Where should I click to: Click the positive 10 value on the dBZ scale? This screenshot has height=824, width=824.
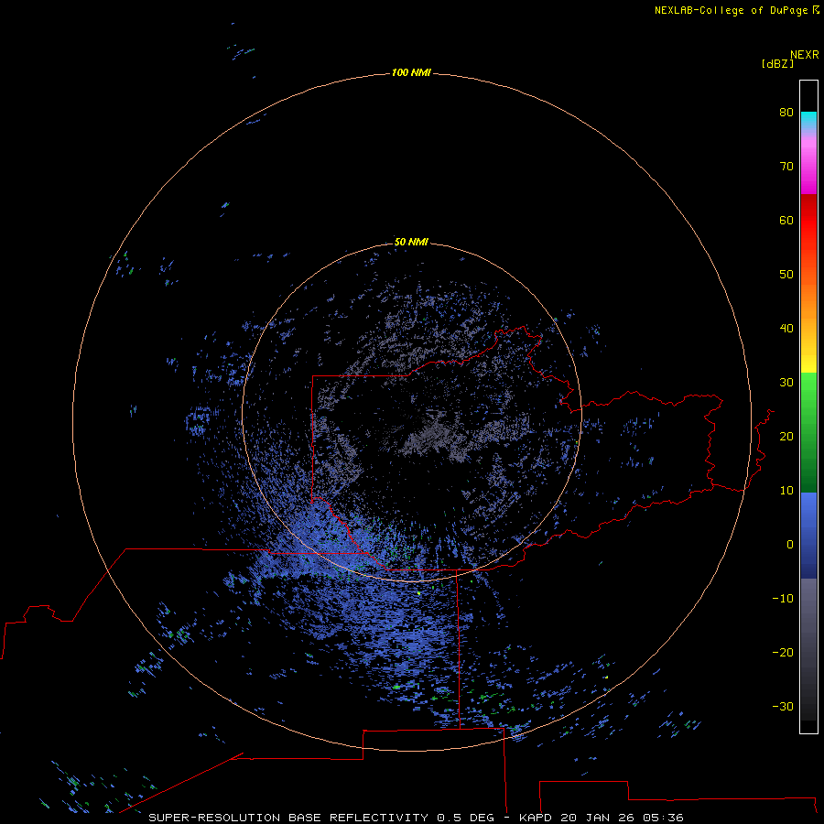point(786,491)
